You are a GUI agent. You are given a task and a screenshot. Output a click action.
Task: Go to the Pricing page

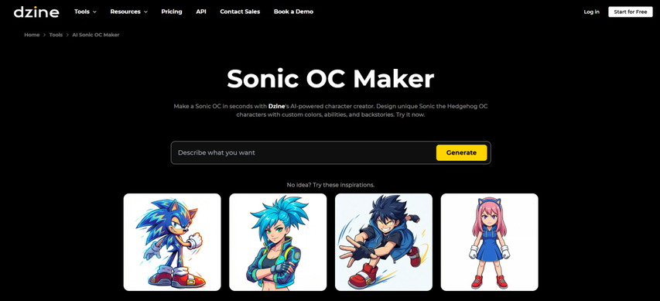click(x=172, y=12)
